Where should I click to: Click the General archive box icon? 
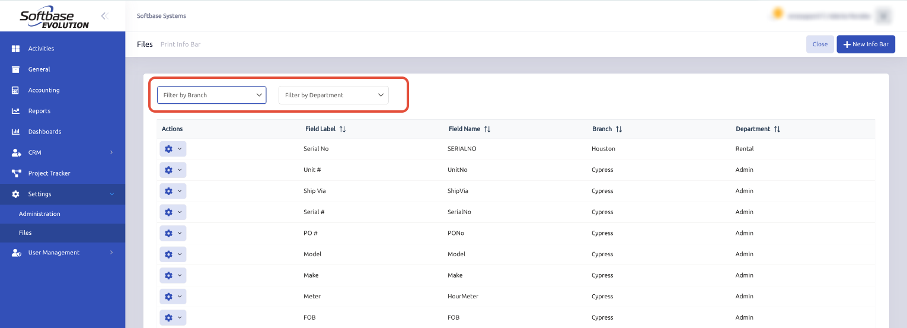[x=16, y=69]
